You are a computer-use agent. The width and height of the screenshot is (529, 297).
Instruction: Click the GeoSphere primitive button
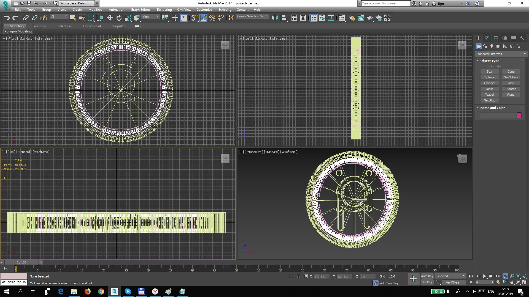tap(511, 77)
